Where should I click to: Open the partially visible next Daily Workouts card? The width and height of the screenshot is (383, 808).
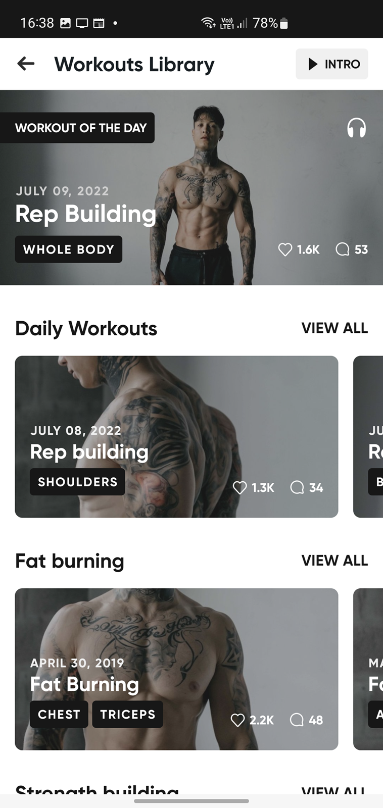pyautogui.click(x=368, y=437)
